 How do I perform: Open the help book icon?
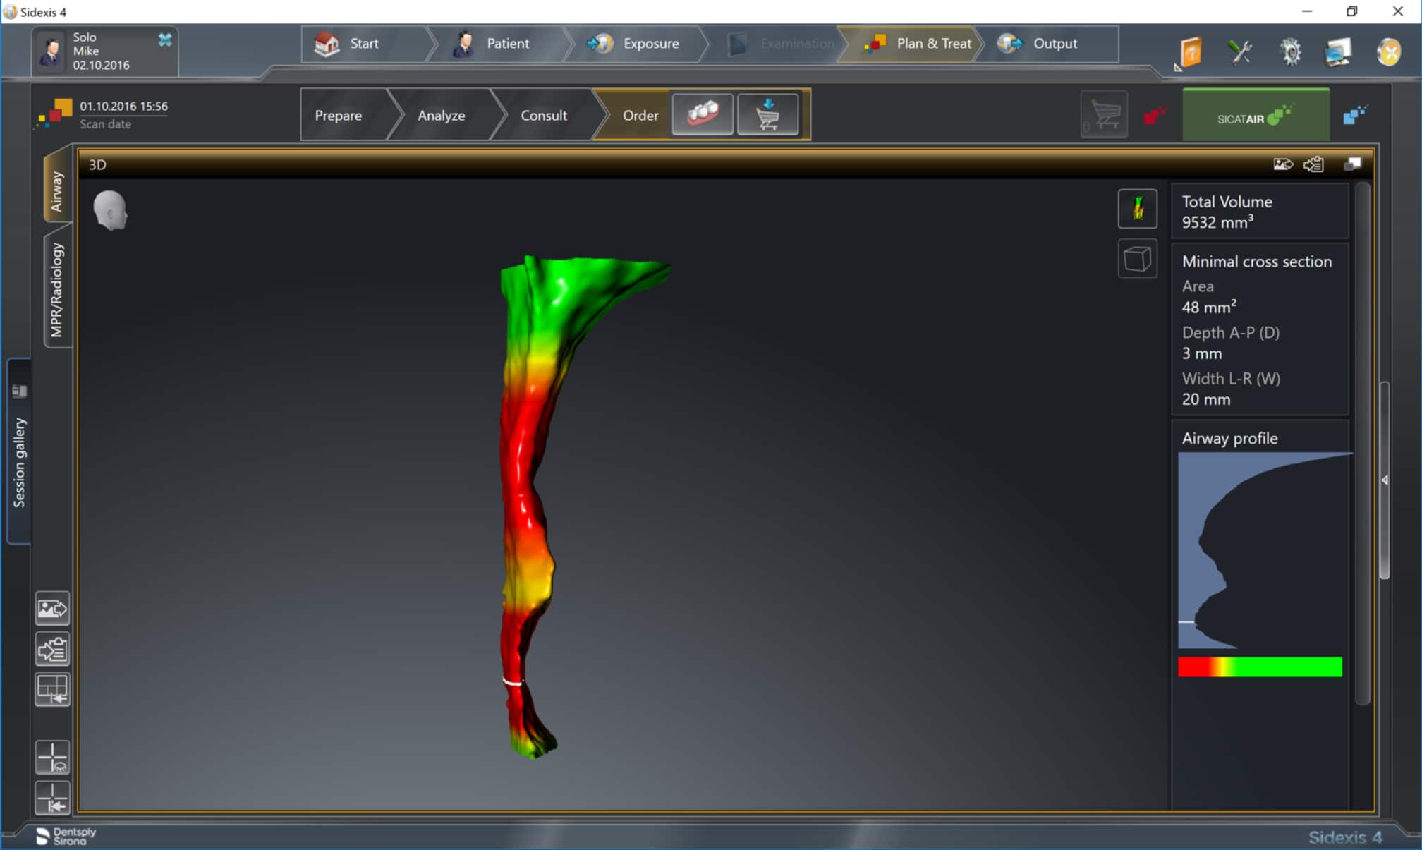[1191, 52]
